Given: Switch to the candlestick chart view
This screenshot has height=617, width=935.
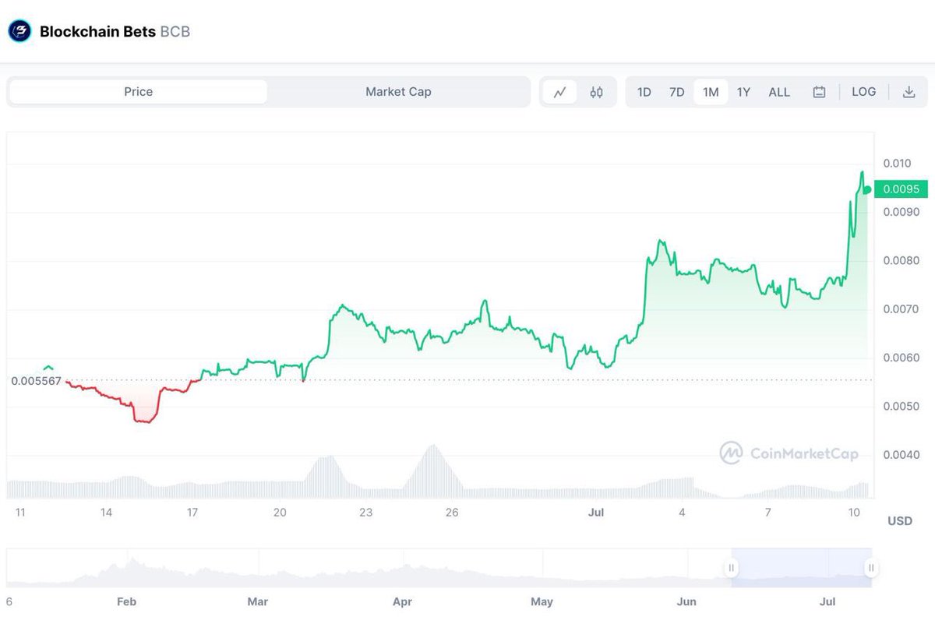Looking at the screenshot, I should click(x=597, y=92).
